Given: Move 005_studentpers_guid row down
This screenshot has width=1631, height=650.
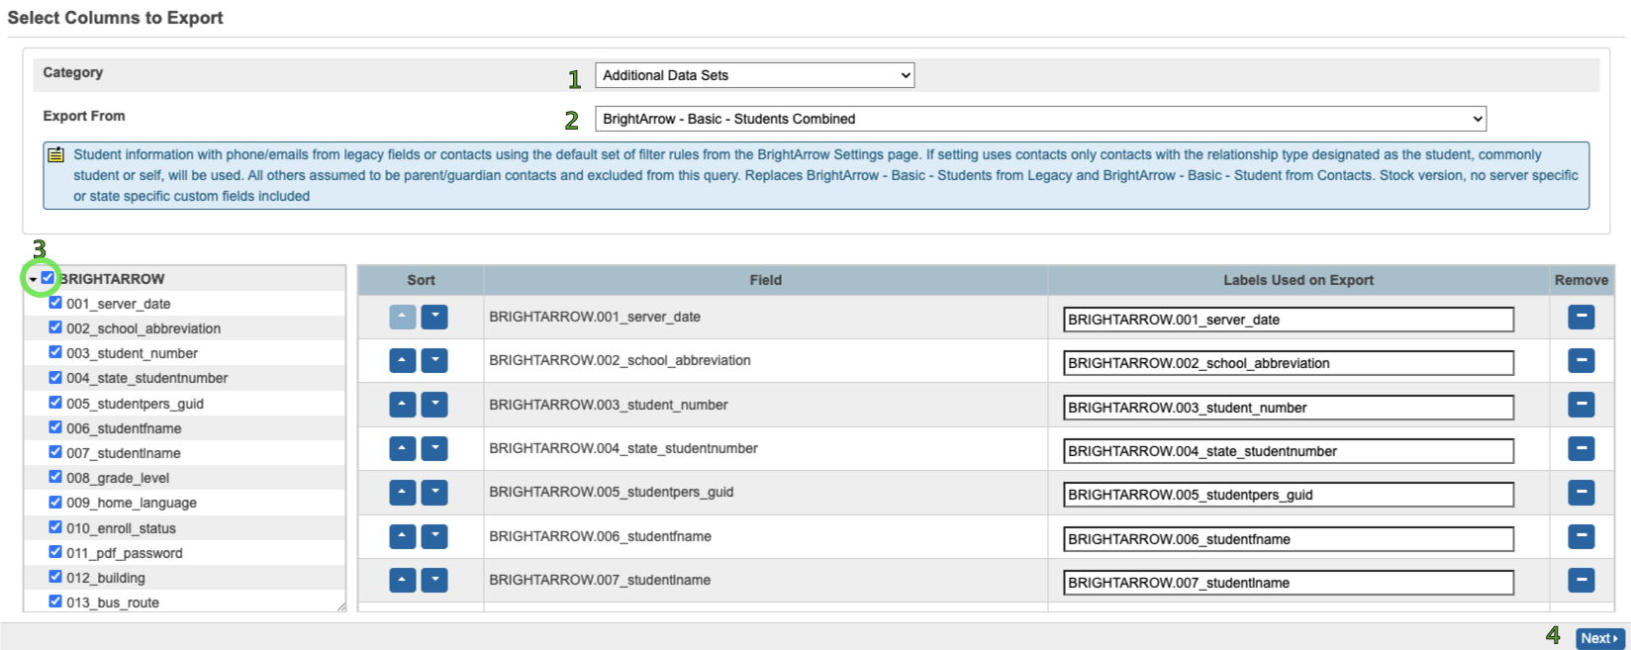Looking at the screenshot, I should click(x=434, y=492).
